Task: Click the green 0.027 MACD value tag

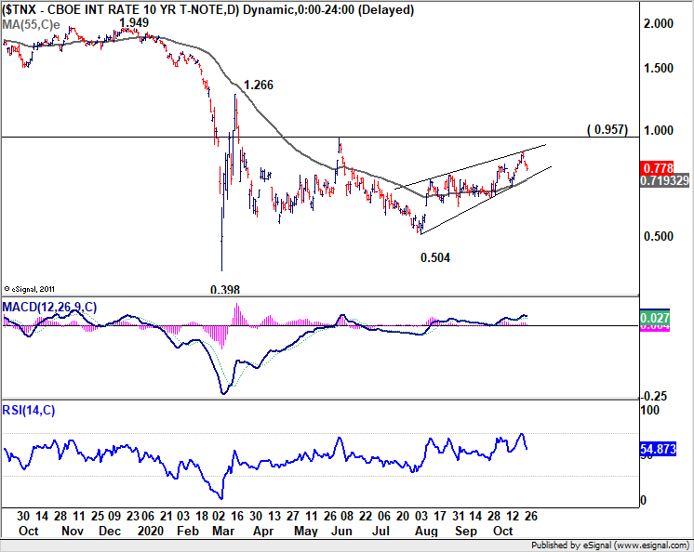Action: [x=655, y=318]
